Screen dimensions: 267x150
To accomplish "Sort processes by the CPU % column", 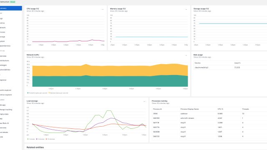I will (x=220, y=109).
